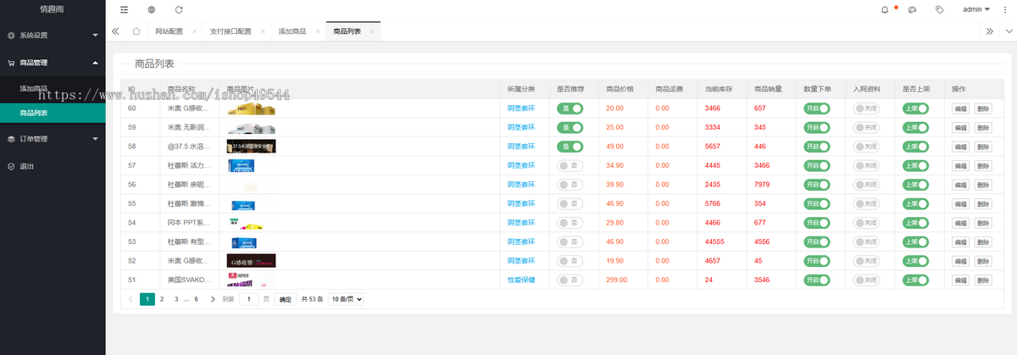
Task: Go to next page with right arrow
Action: click(213, 299)
